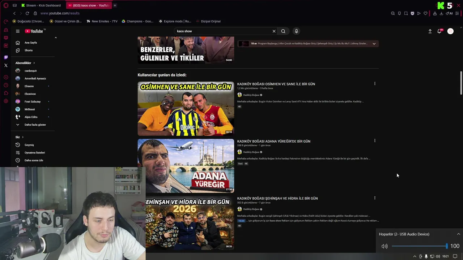Click the zoom-out magnifier in address bar

pos(393,13)
